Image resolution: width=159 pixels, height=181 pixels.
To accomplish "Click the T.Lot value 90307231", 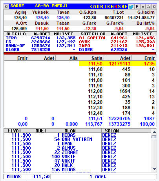I will (x=114, y=18).
